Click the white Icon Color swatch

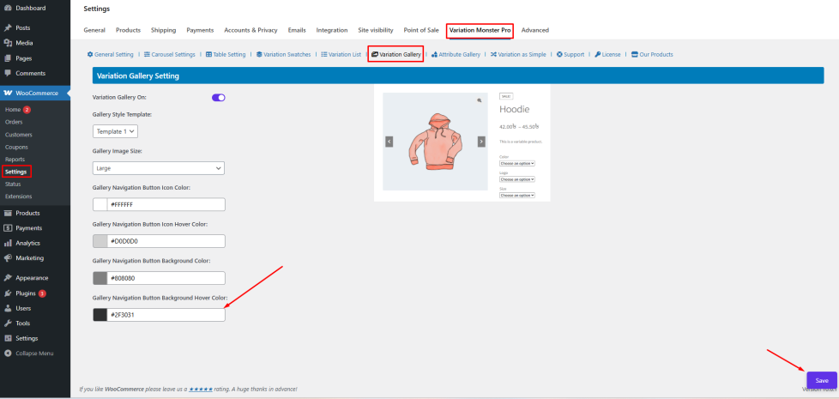100,204
